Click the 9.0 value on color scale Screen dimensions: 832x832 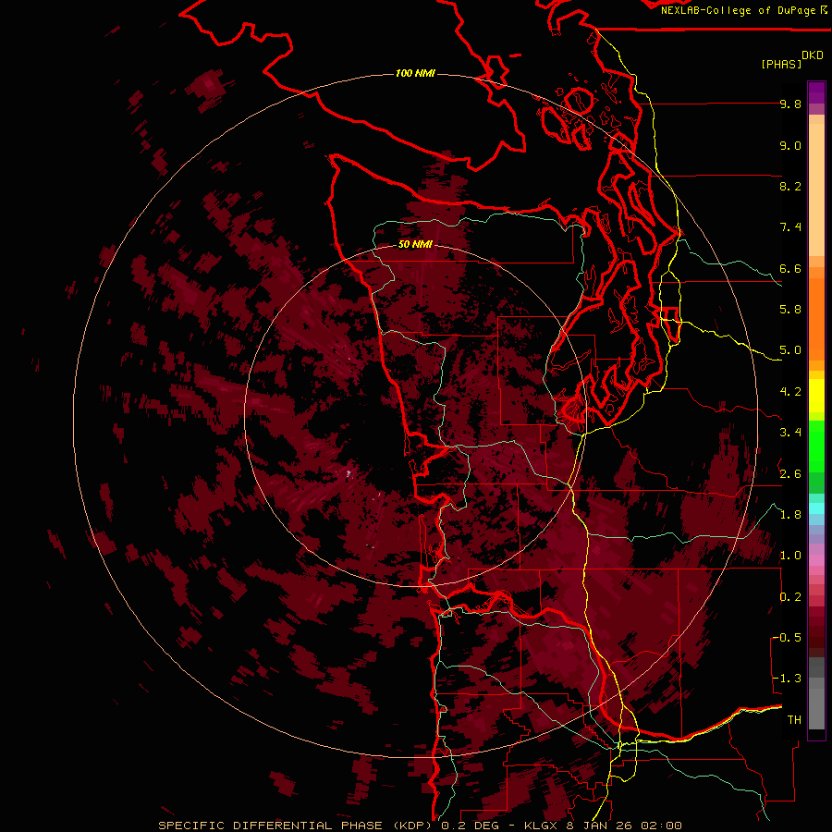coord(790,145)
